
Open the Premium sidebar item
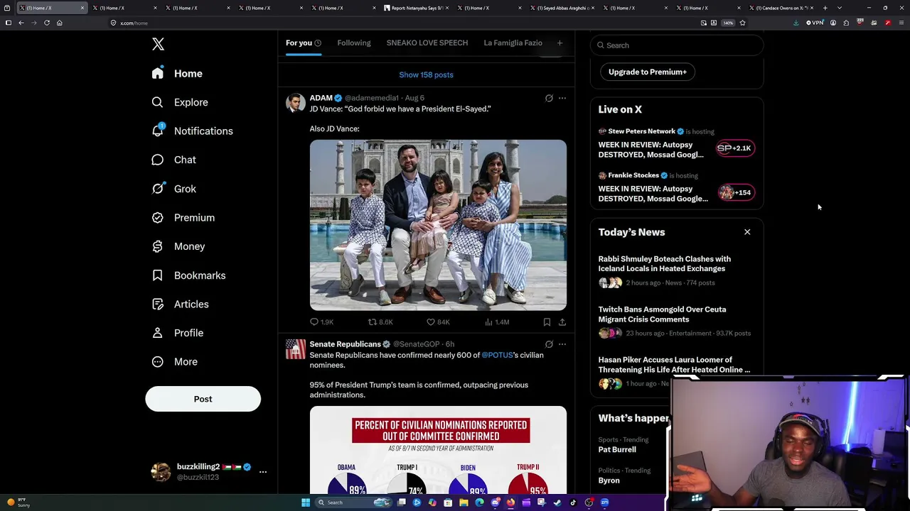pyautogui.click(x=183, y=217)
